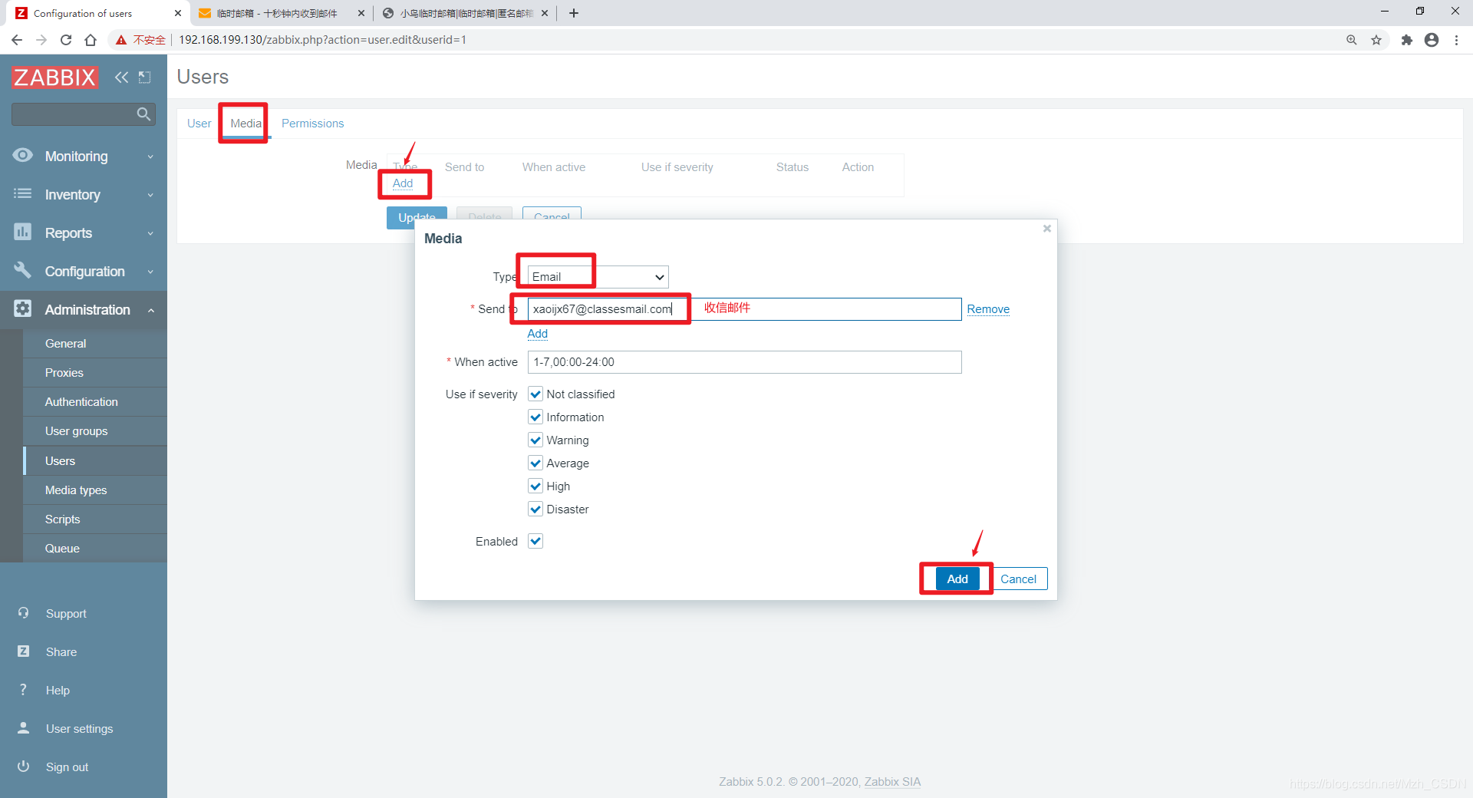Open browser profile account icon
The width and height of the screenshot is (1473, 798).
[x=1432, y=40]
